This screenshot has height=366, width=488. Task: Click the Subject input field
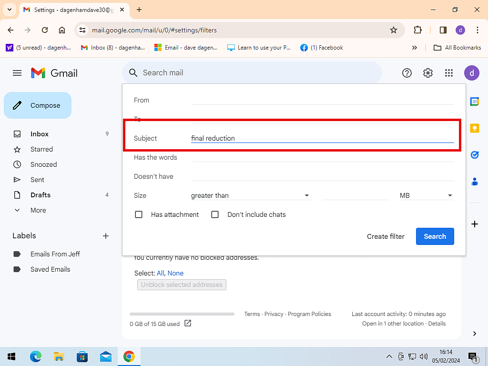click(x=322, y=138)
